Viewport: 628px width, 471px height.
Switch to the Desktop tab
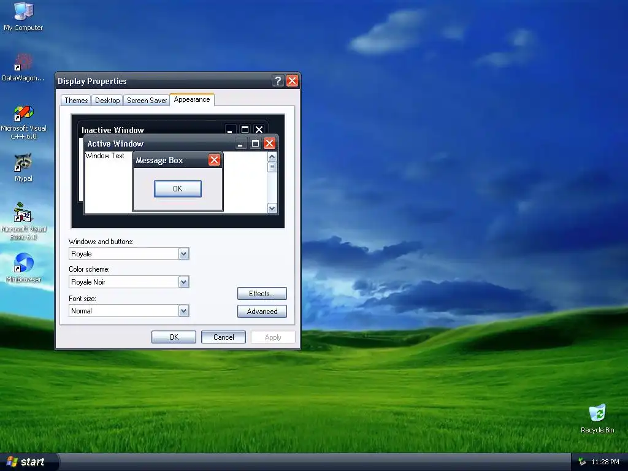pos(107,101)
